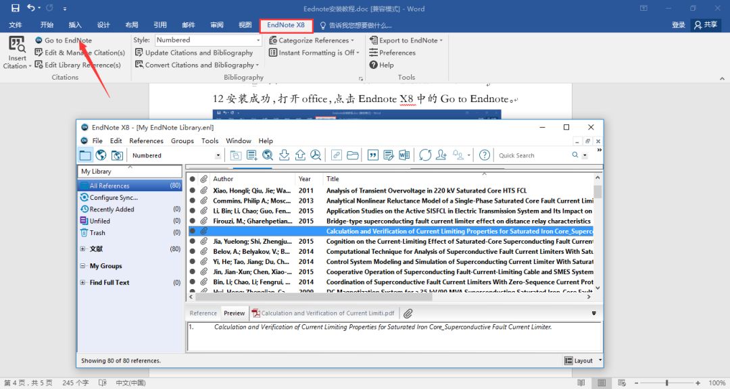Image resolution: width=730 pixels, height=389 pixels.
Task: Click Insert Citation quotation-mark icon in EndNote
Action: point(373,155)
